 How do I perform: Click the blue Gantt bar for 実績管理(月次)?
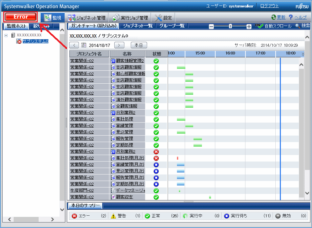click(x=181, y=165)
